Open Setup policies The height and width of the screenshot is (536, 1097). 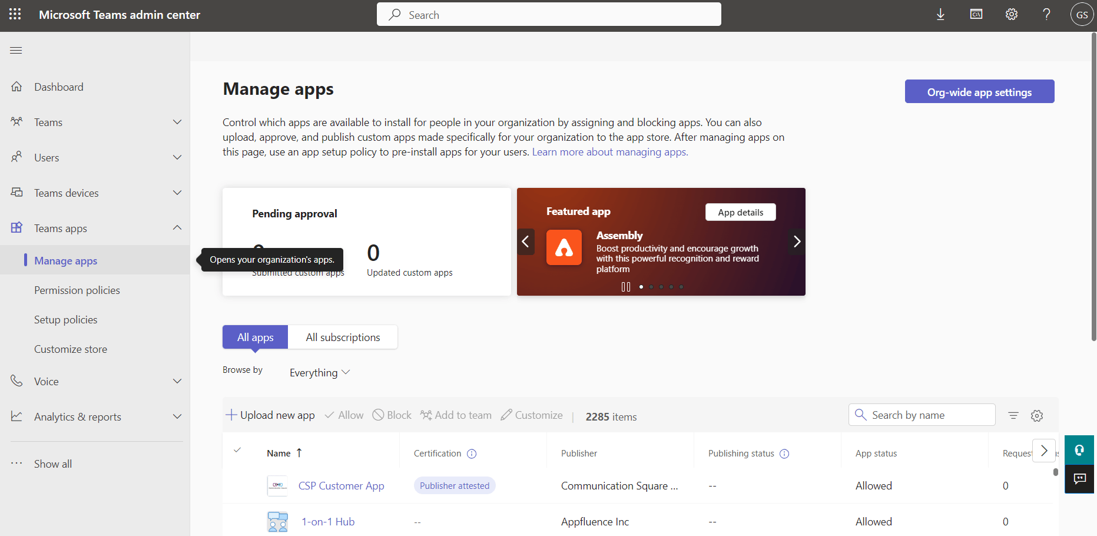tap(66, 319)
